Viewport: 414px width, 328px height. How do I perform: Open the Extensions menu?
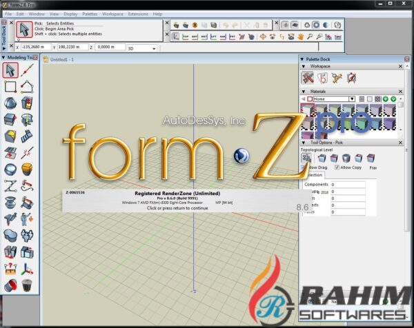point(138,14)
